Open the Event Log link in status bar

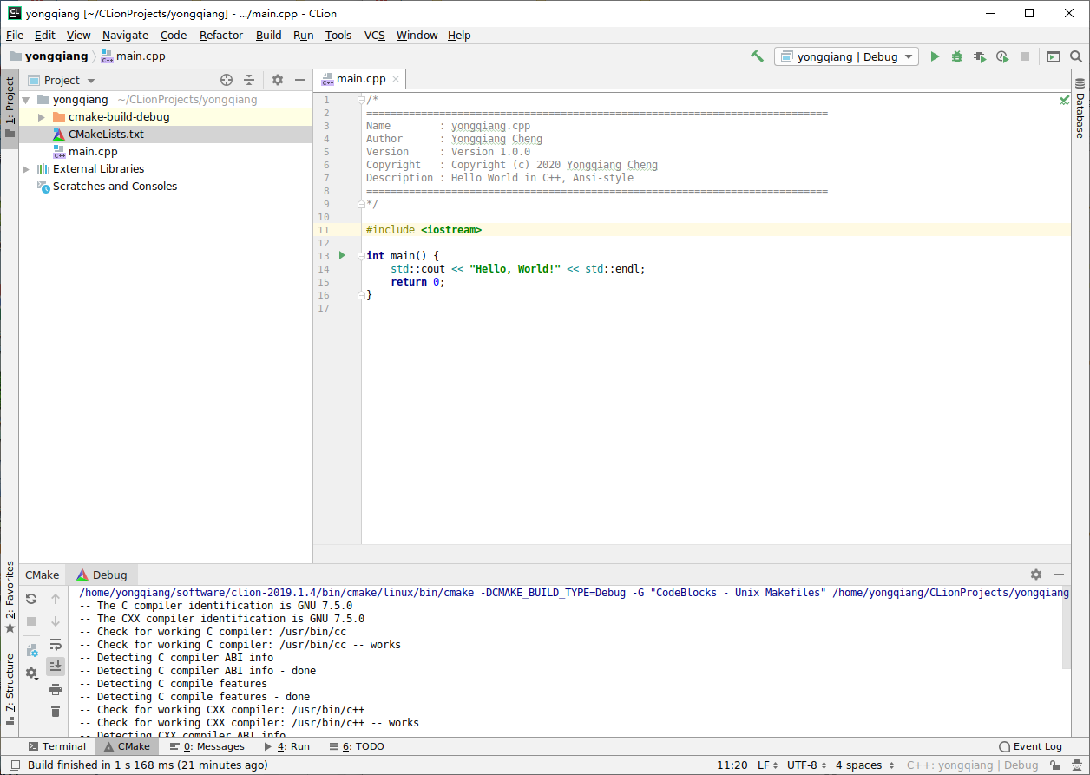(1037, 746)
